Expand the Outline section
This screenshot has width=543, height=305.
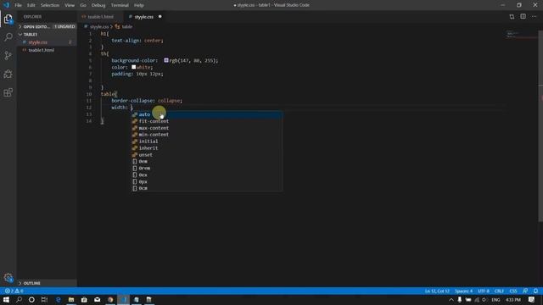(x=47, y=283)
